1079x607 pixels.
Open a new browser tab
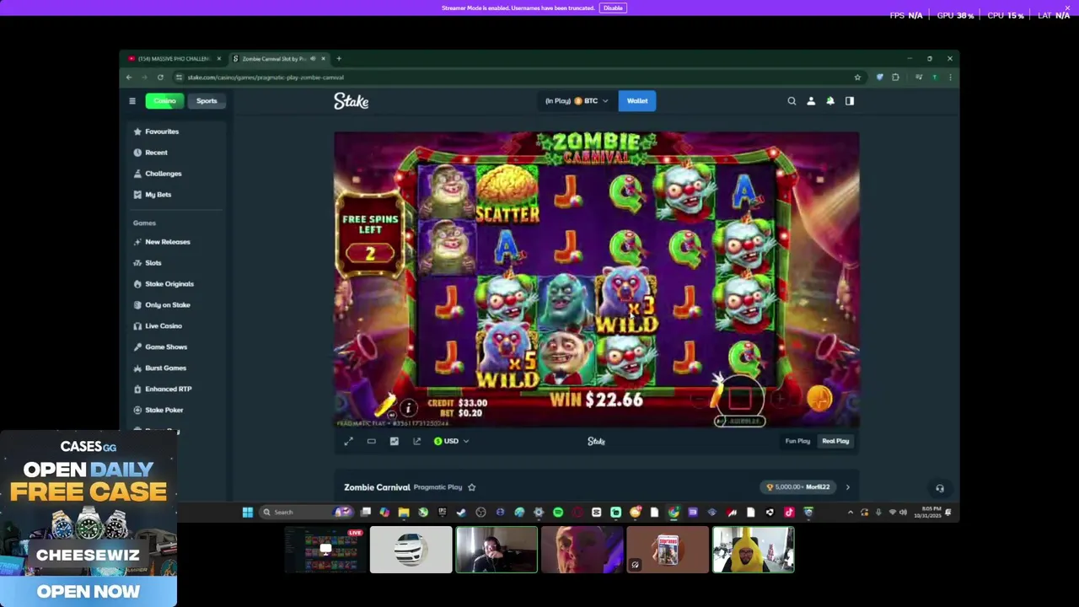pyautogui.click(x=339, y=58)
